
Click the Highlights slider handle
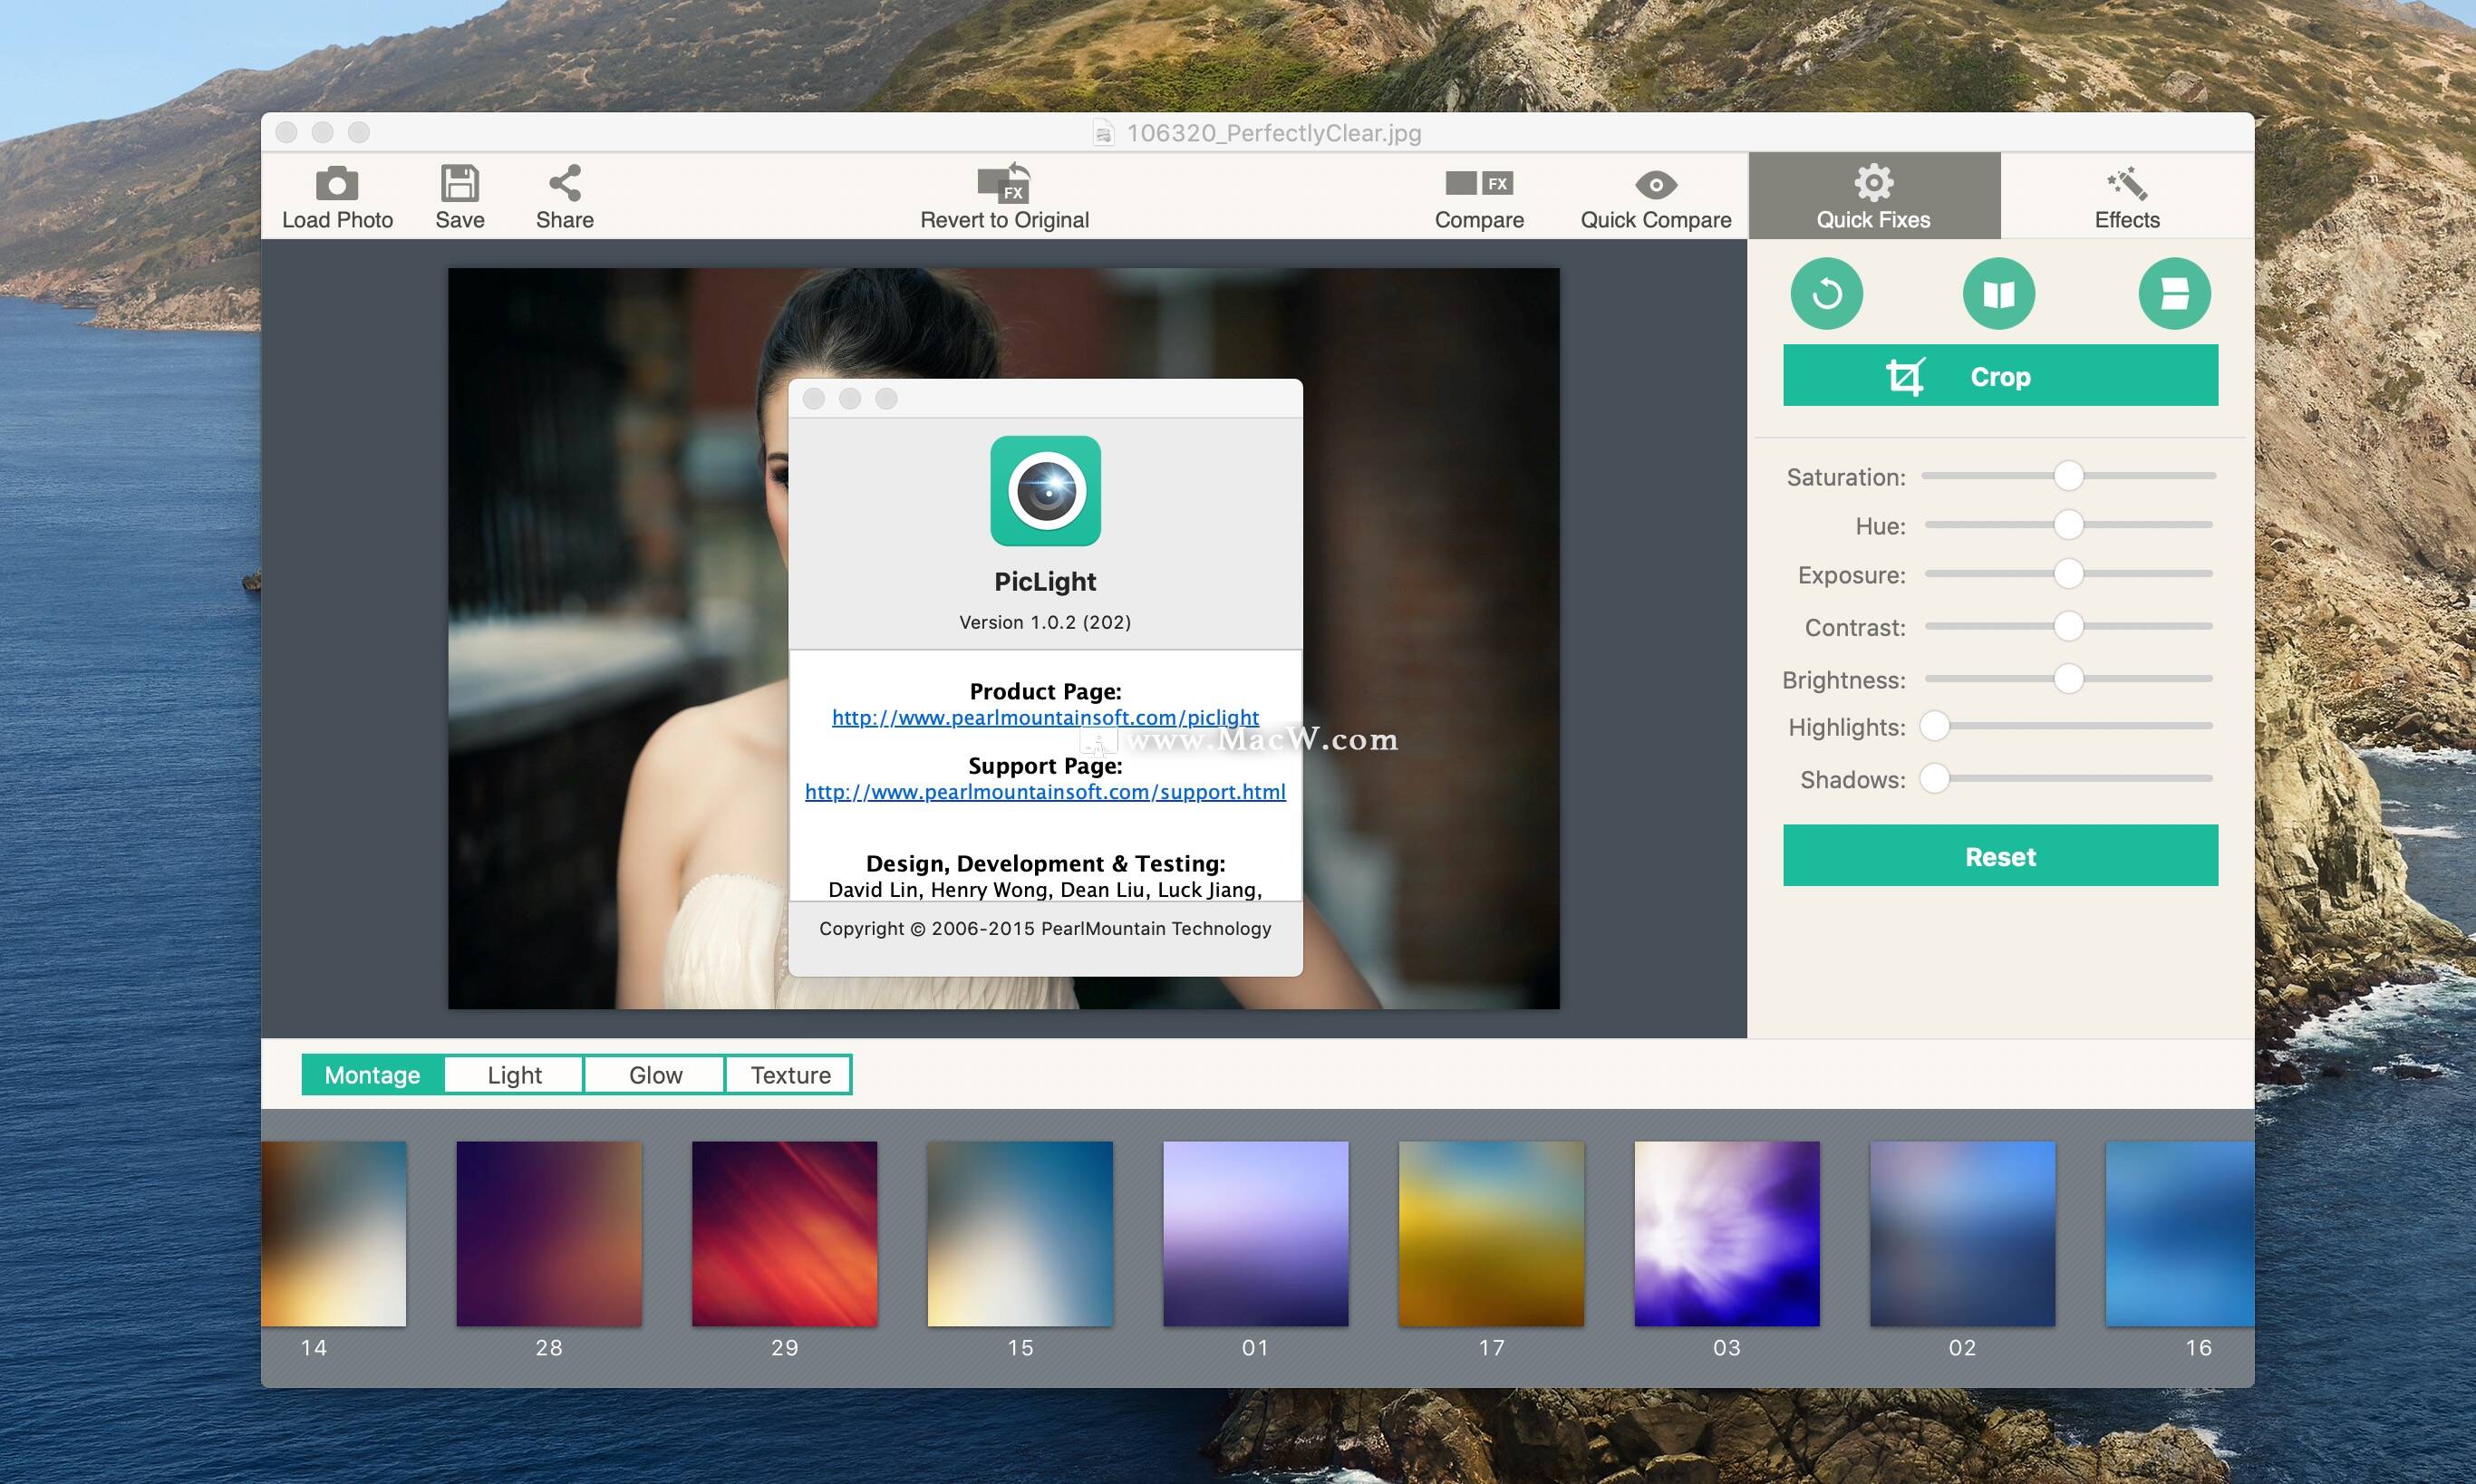coord(1935,726)
